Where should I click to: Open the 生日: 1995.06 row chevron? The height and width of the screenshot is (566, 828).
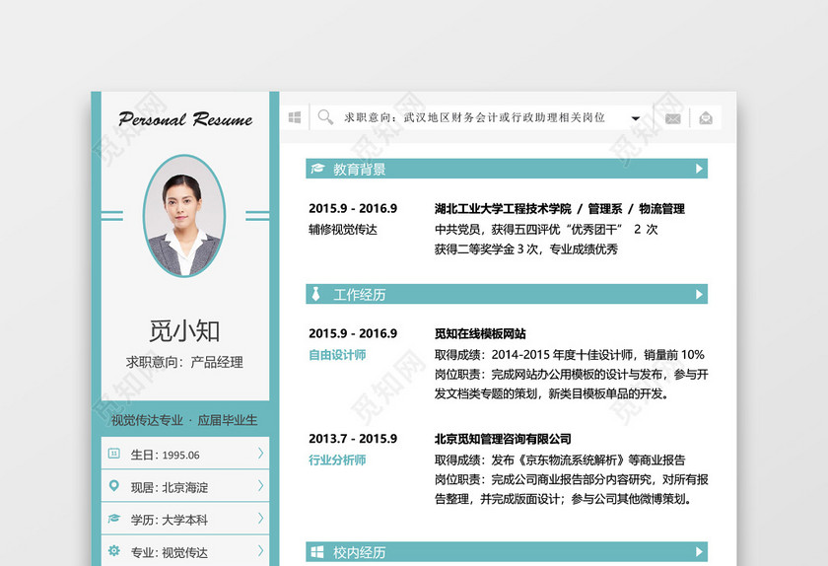pos(261,453)
